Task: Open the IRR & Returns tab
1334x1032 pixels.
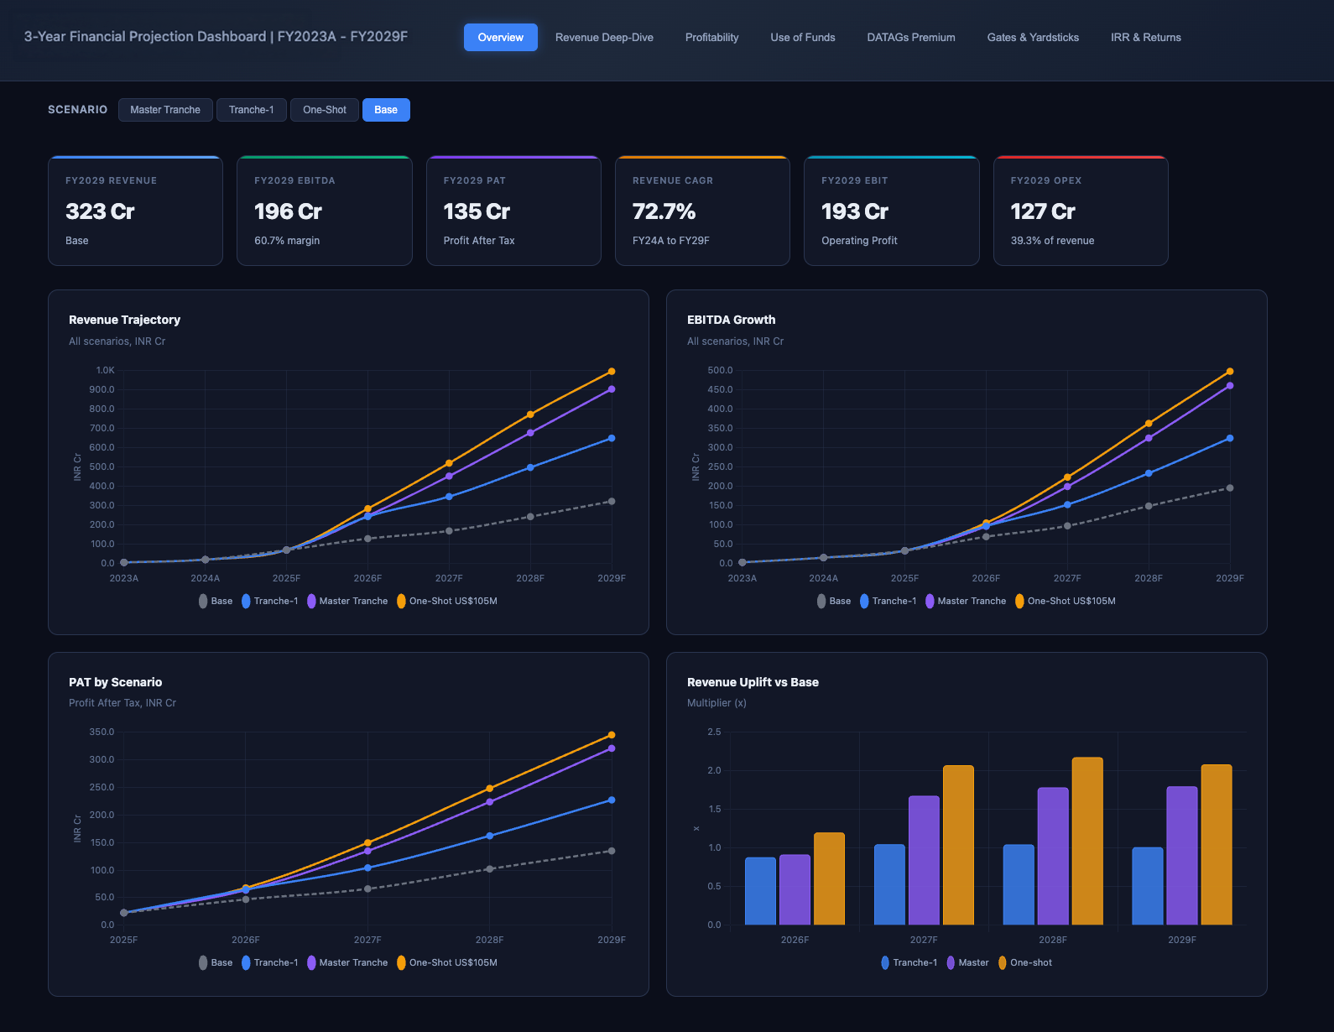Action: point(1145,38)
